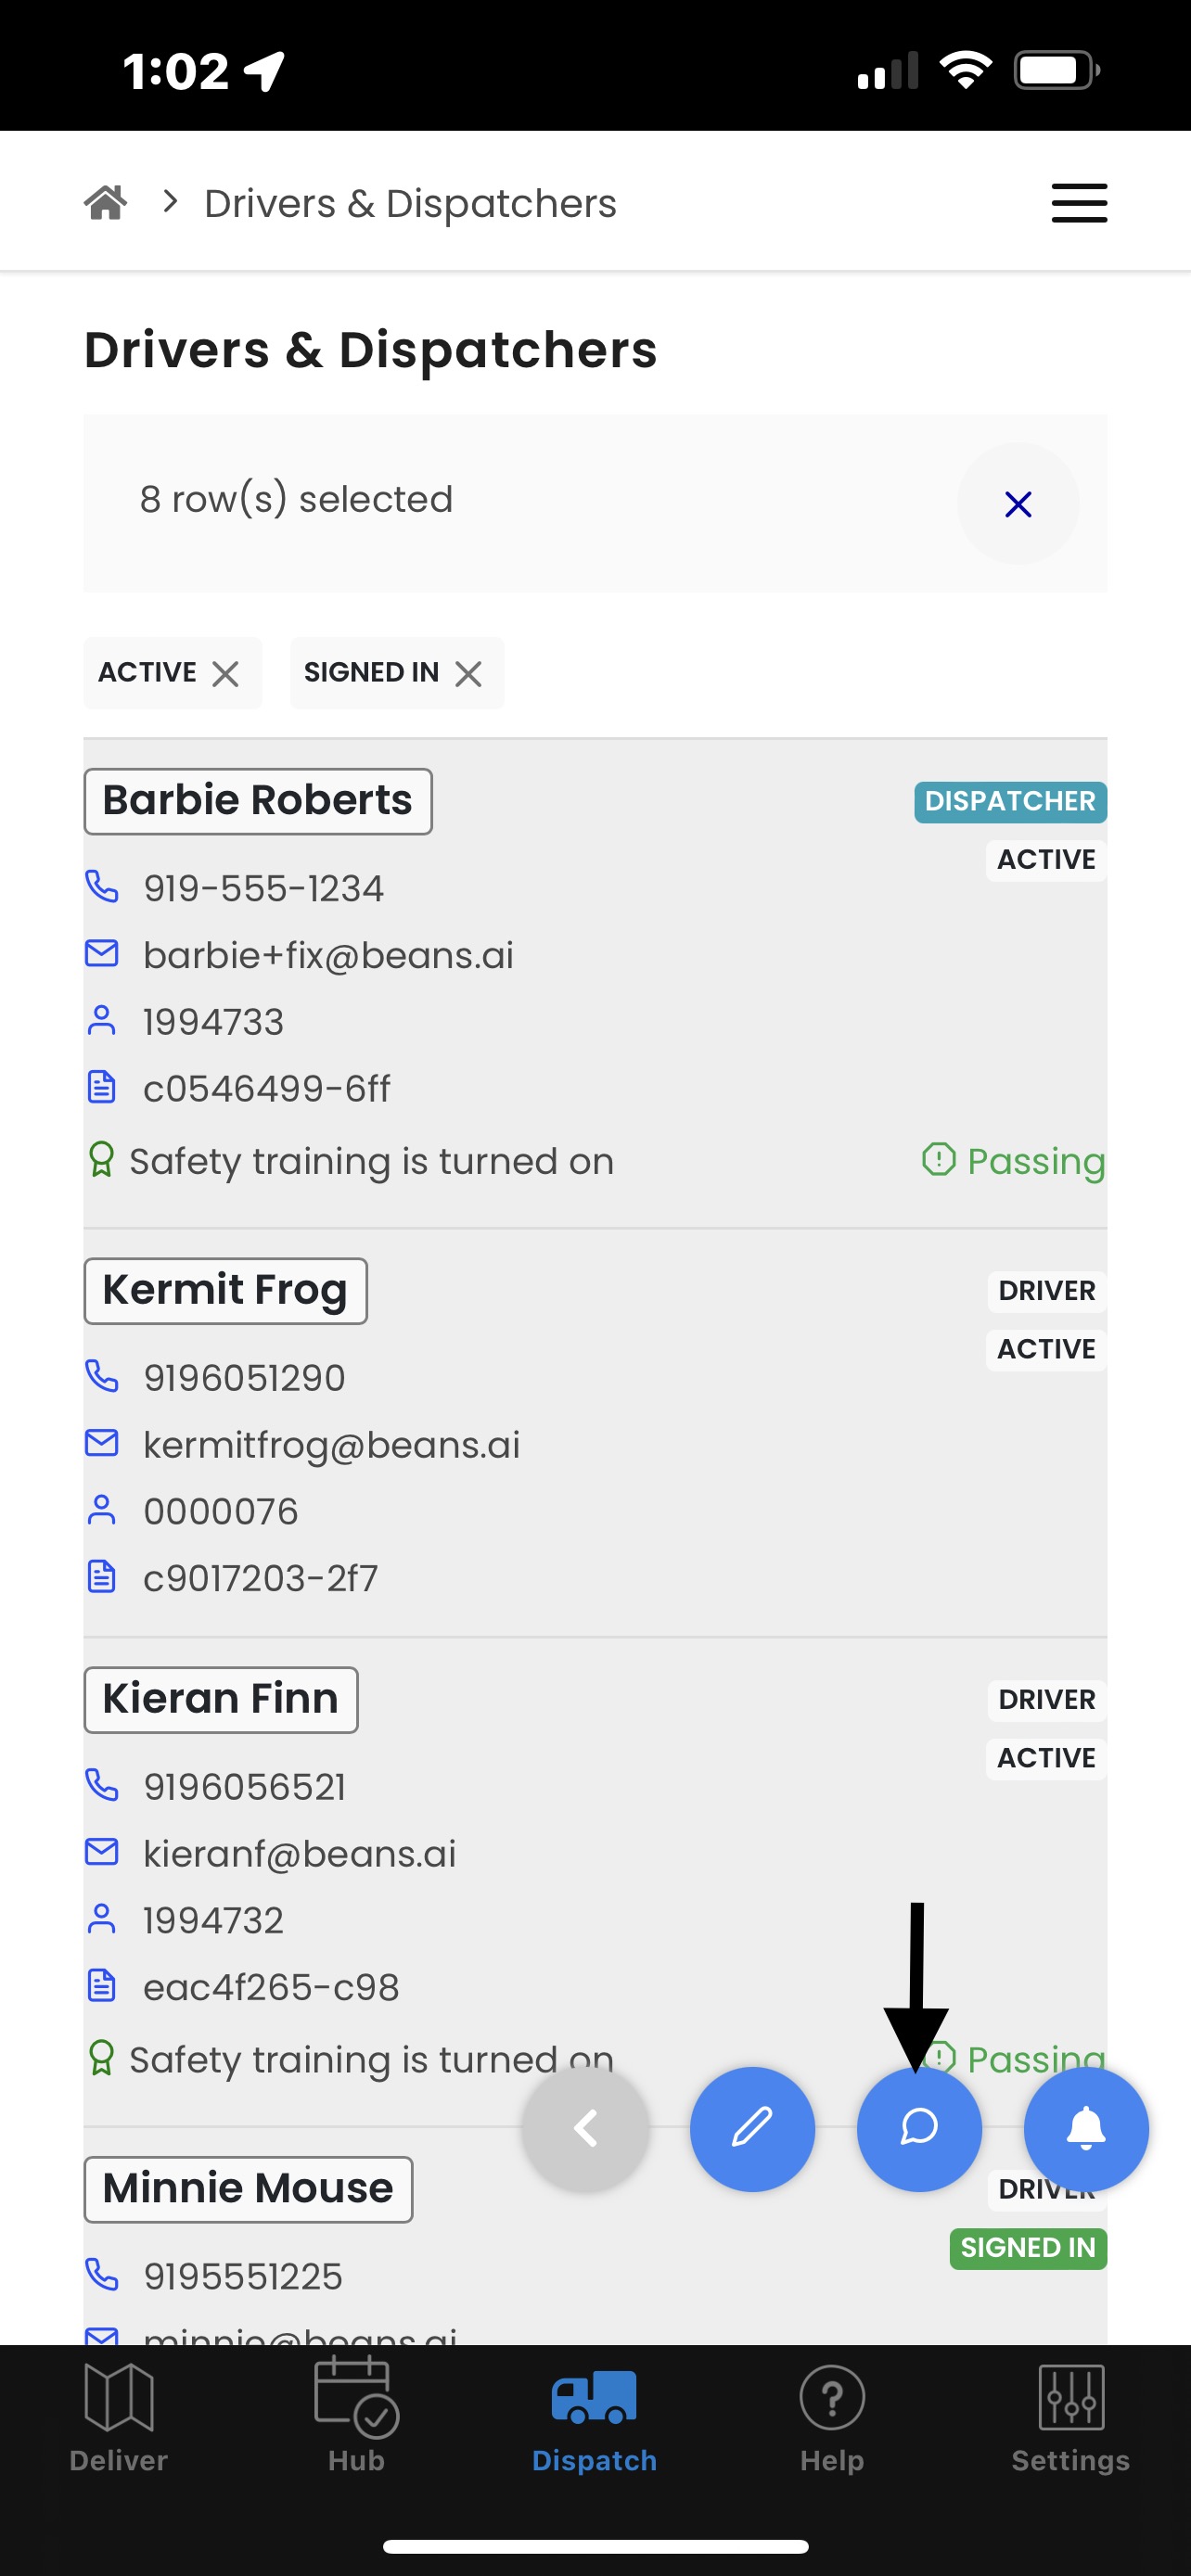Viewport: 1191px width, 2576px height.
Task: Tap the Drivers & Dispatchers breadcrumb
Action: click(410, 204)
